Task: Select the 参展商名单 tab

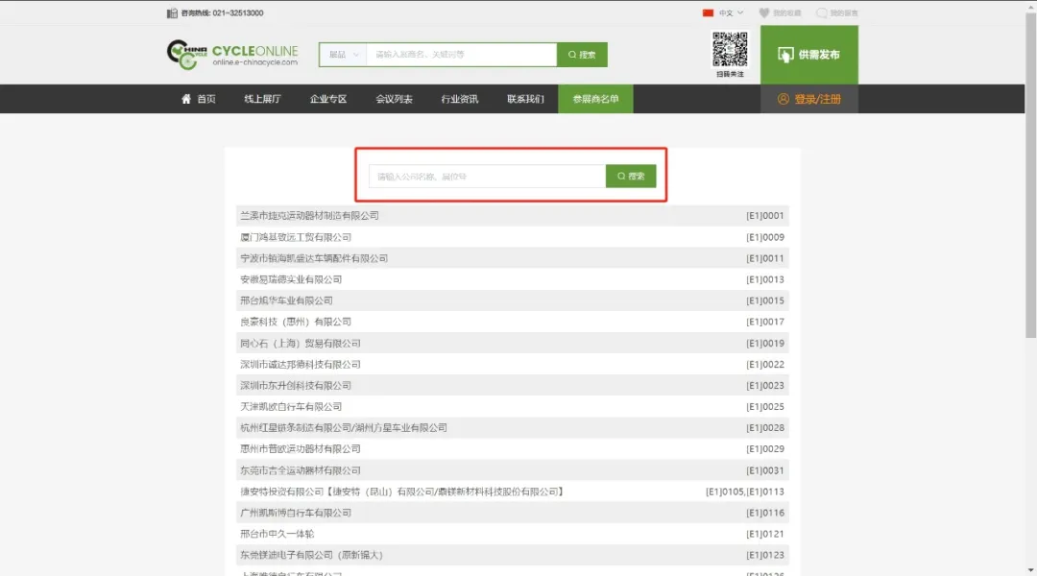Action: coord(595,99)
